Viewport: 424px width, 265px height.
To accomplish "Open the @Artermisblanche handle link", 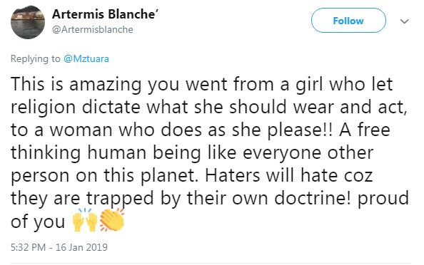I will coord(93,29).
